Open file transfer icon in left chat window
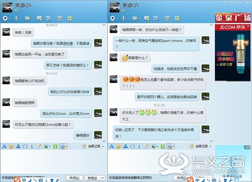252x182 pixels. pos(27,18)
